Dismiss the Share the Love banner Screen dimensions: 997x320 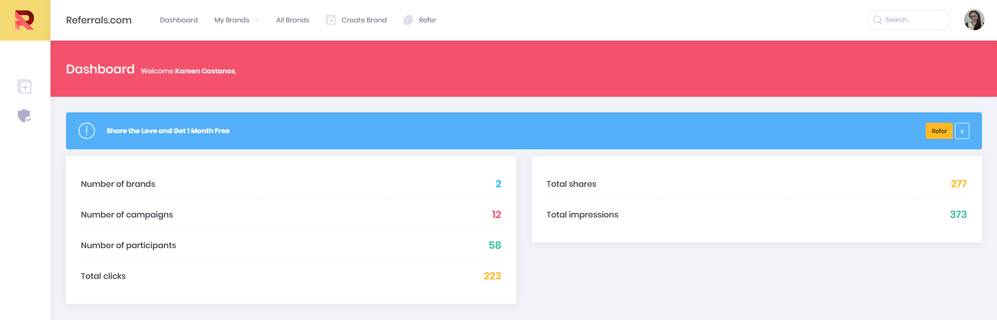[x=962, y=131]
